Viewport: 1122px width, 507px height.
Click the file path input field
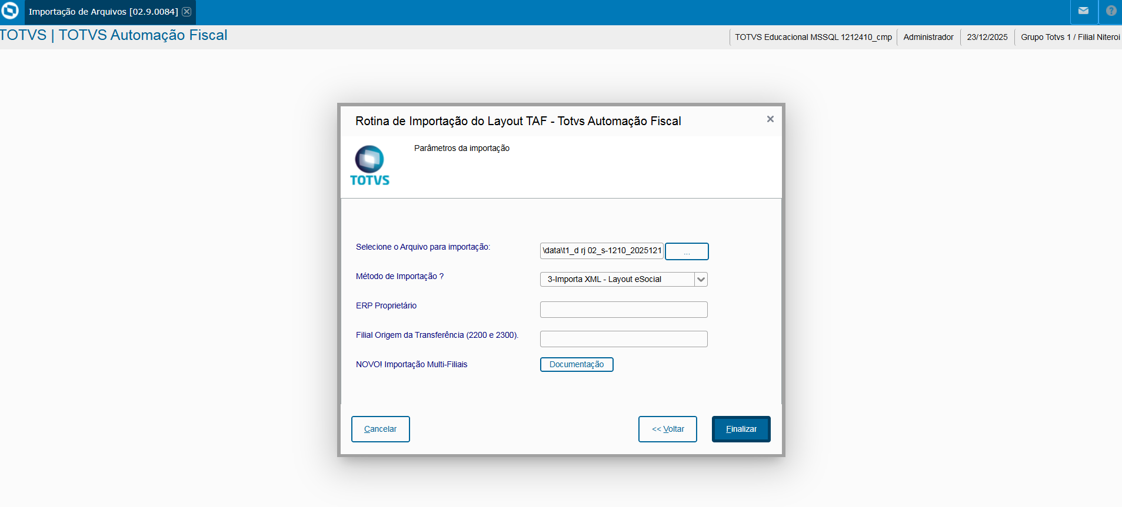click(x=601, y=251)
